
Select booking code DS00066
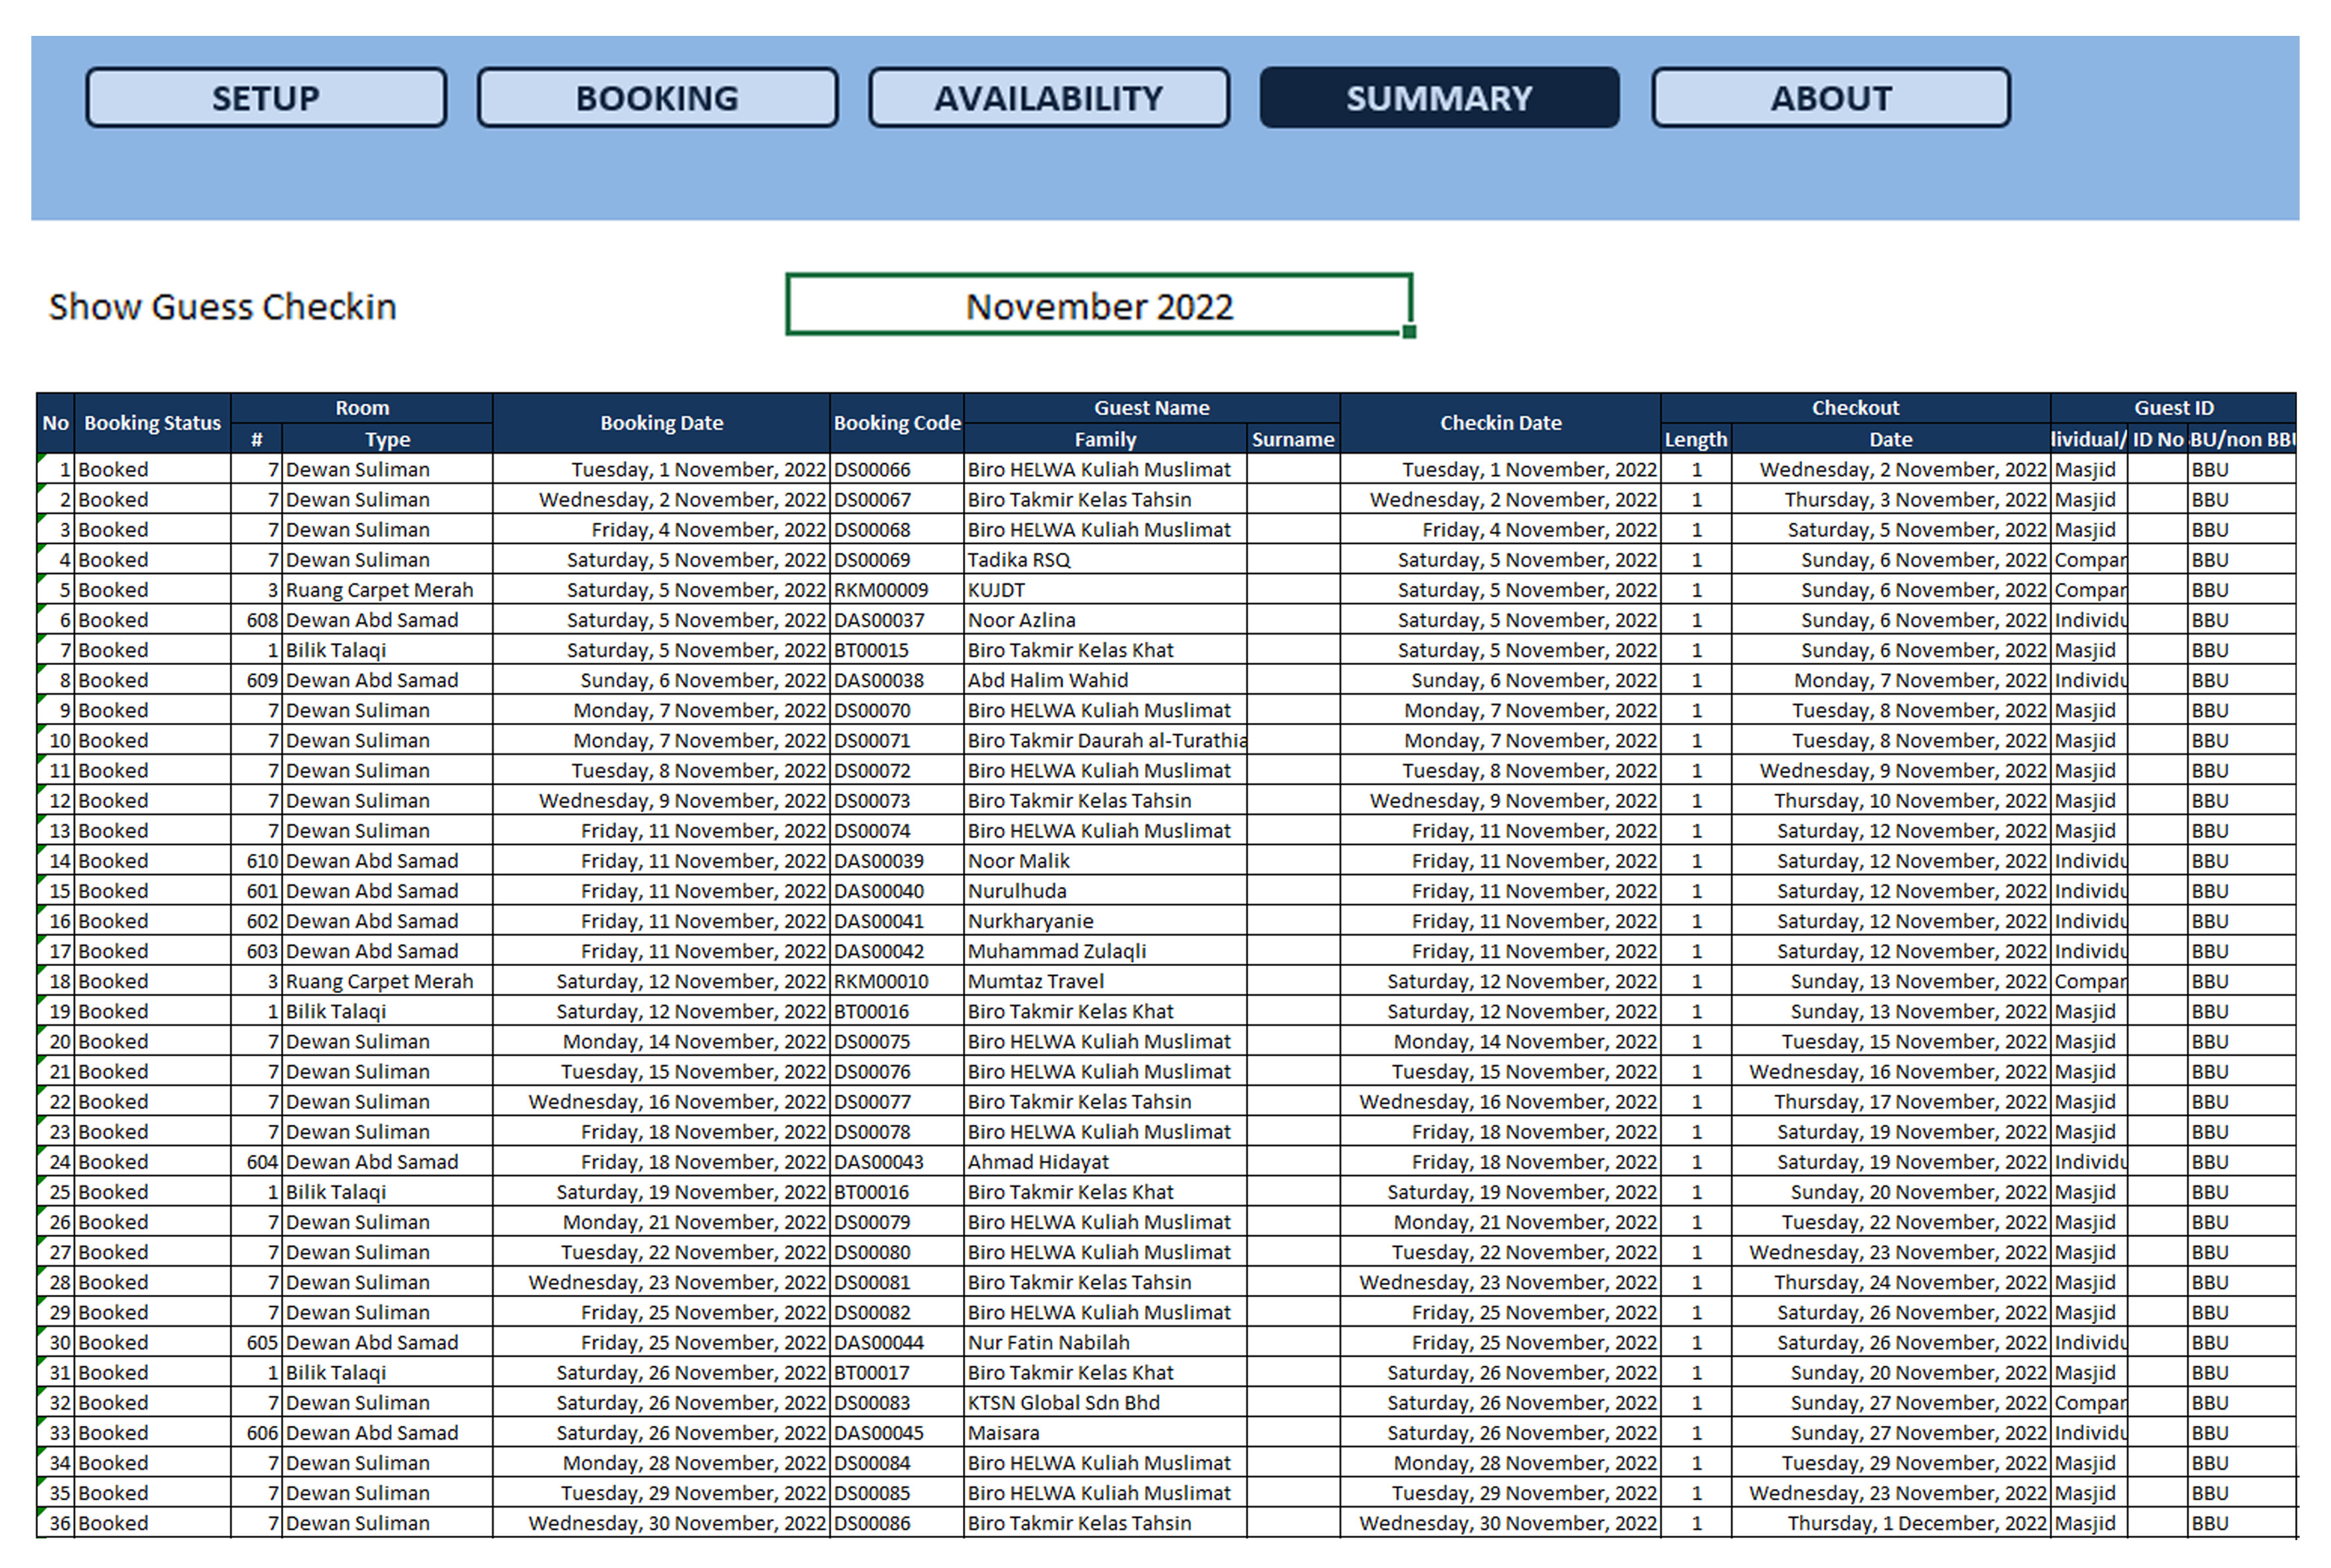(x=897, y=469)
